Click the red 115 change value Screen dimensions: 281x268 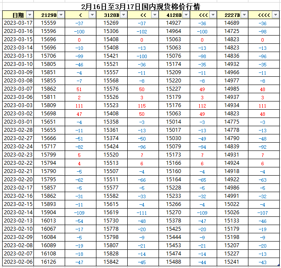(142, 106)
